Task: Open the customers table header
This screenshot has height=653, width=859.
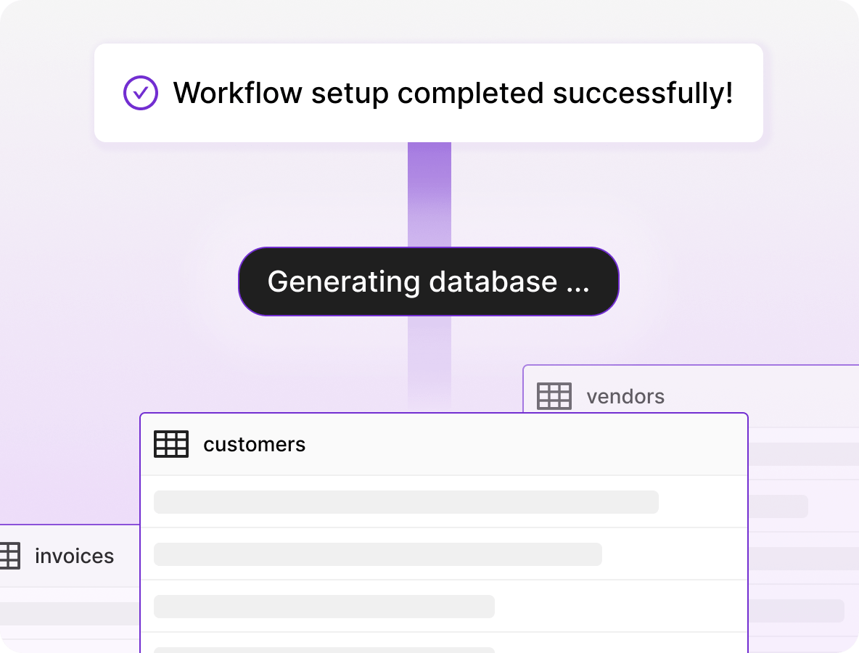Action: tap(444, 444)
